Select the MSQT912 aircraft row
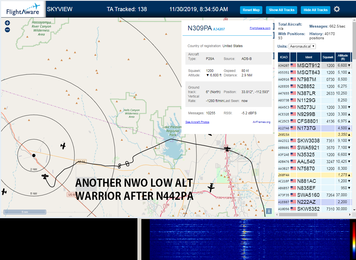The height and width of the screenshot is (260, 356). [314, 65]
